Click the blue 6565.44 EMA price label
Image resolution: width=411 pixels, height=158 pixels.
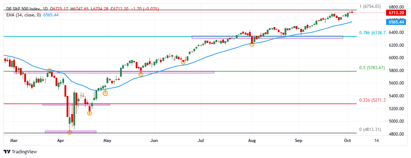tap(396, 22)
